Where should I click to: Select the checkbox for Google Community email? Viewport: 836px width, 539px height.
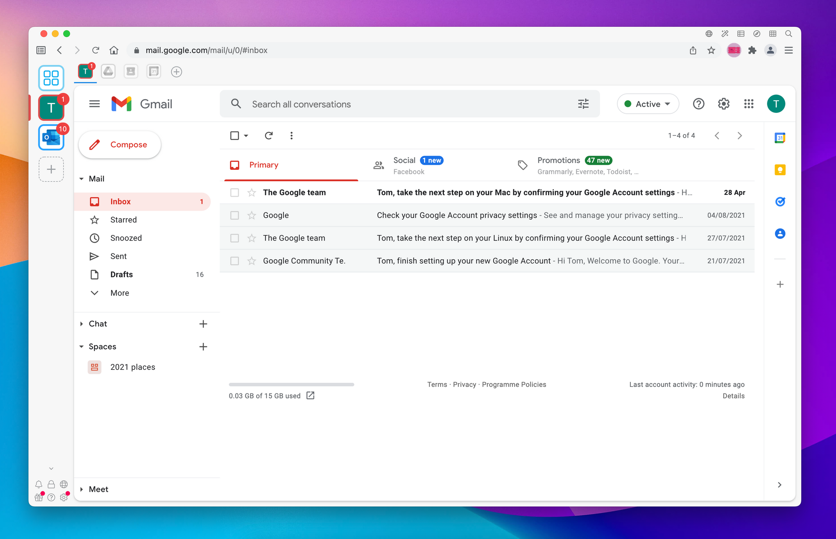[x=234, y=261]
